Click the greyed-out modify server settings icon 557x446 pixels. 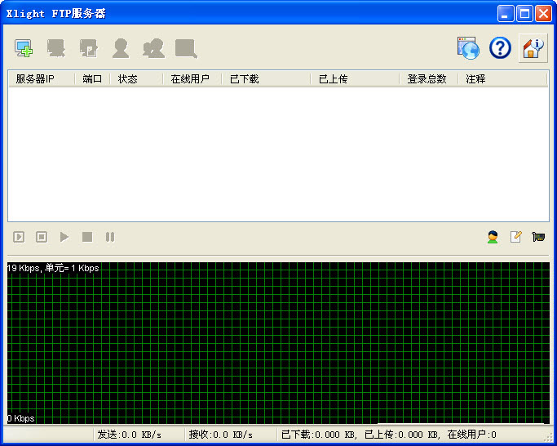coord(88,49)
